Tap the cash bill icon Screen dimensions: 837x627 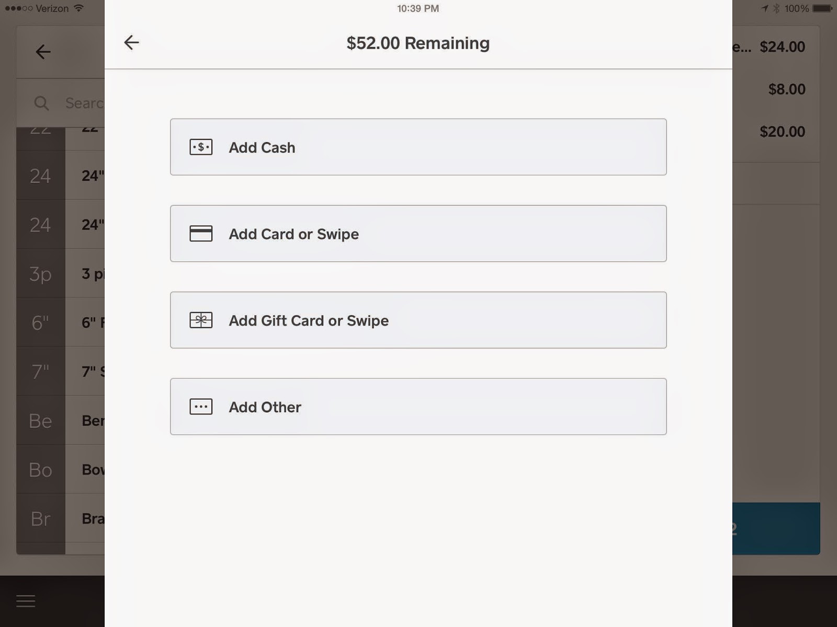coord(201,147)
